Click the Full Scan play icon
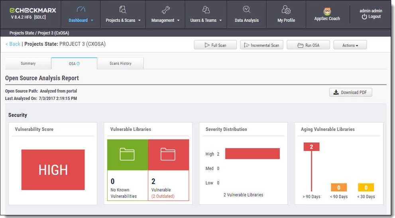395x218 pixels. point(207,45)
